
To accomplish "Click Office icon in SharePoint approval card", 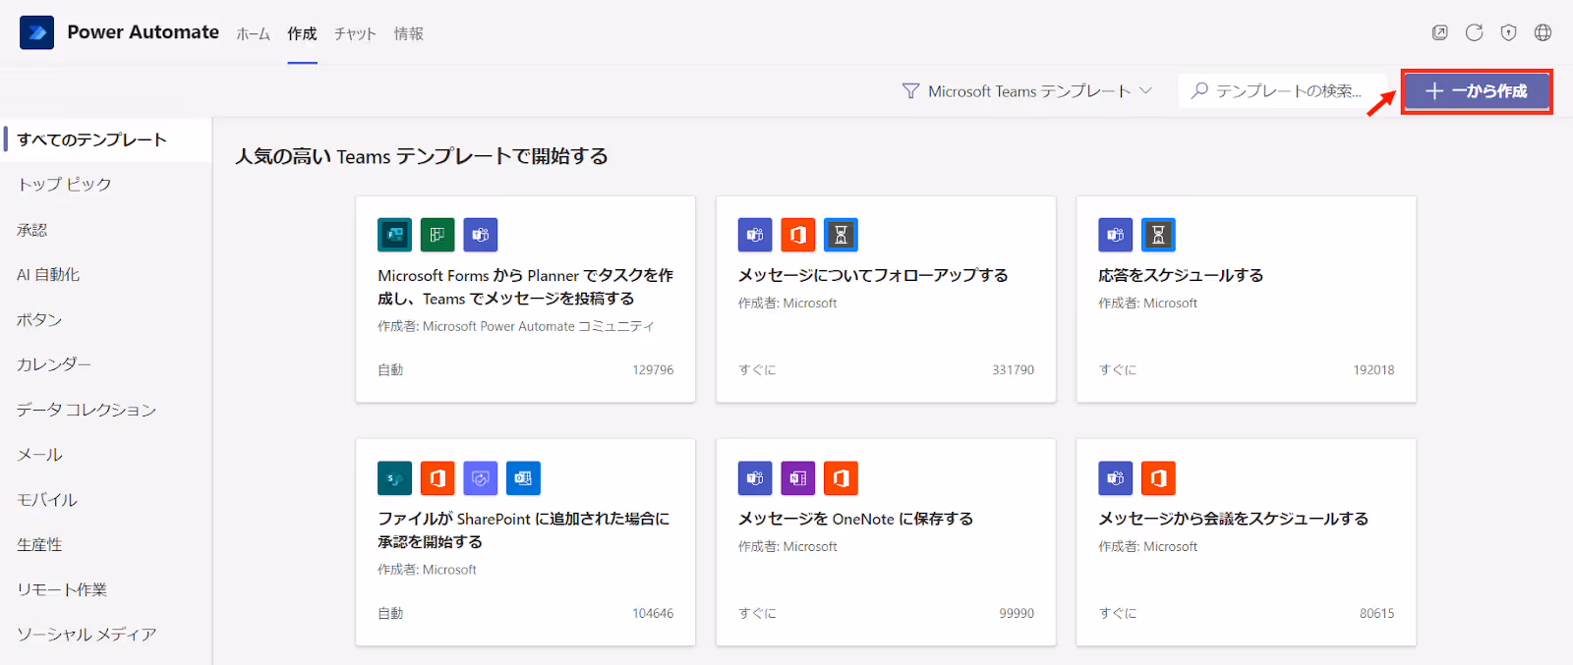I will tap(437, 478).
